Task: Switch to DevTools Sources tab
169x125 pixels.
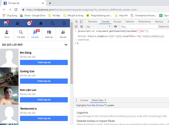Action: point(117,21)
